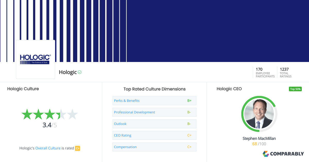This screenshot has width=309, height=162.
Task: Click the C+ grade badge for Overall Culture
Action: (78, 148)
